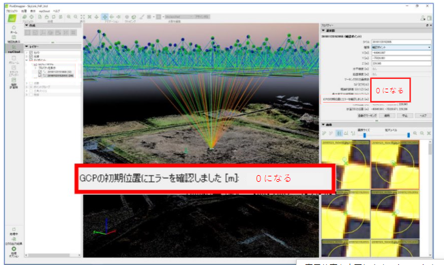This screenshot has width=444, height=265.
Task: Open the Mosaic Editor sidebar icon
Action: [x=14, y=71]
